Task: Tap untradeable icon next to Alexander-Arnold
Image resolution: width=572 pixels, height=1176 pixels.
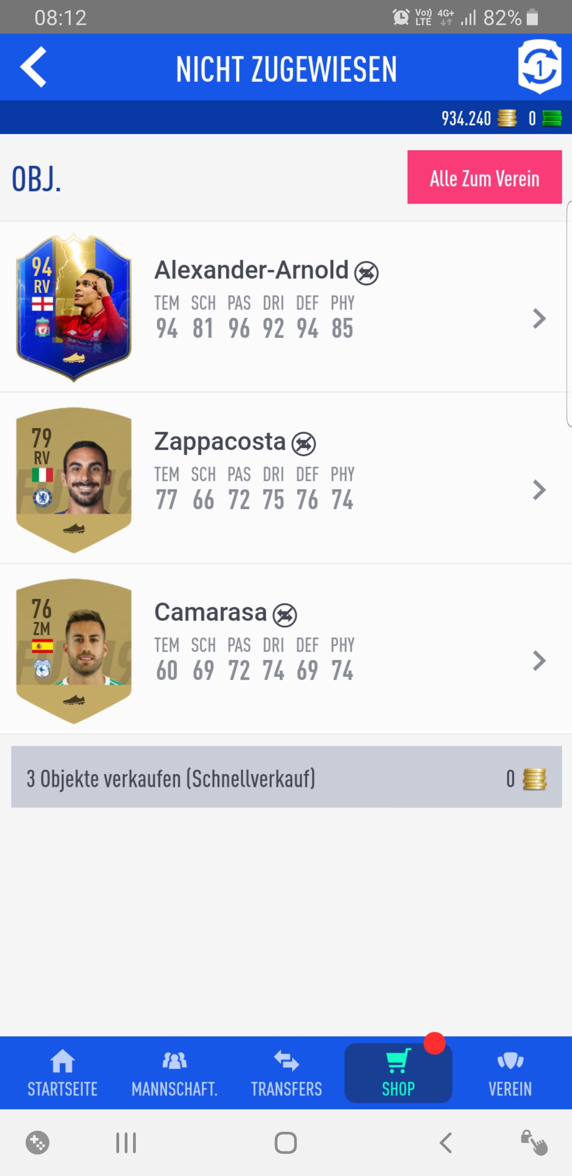Action: [x=367, y=273]
